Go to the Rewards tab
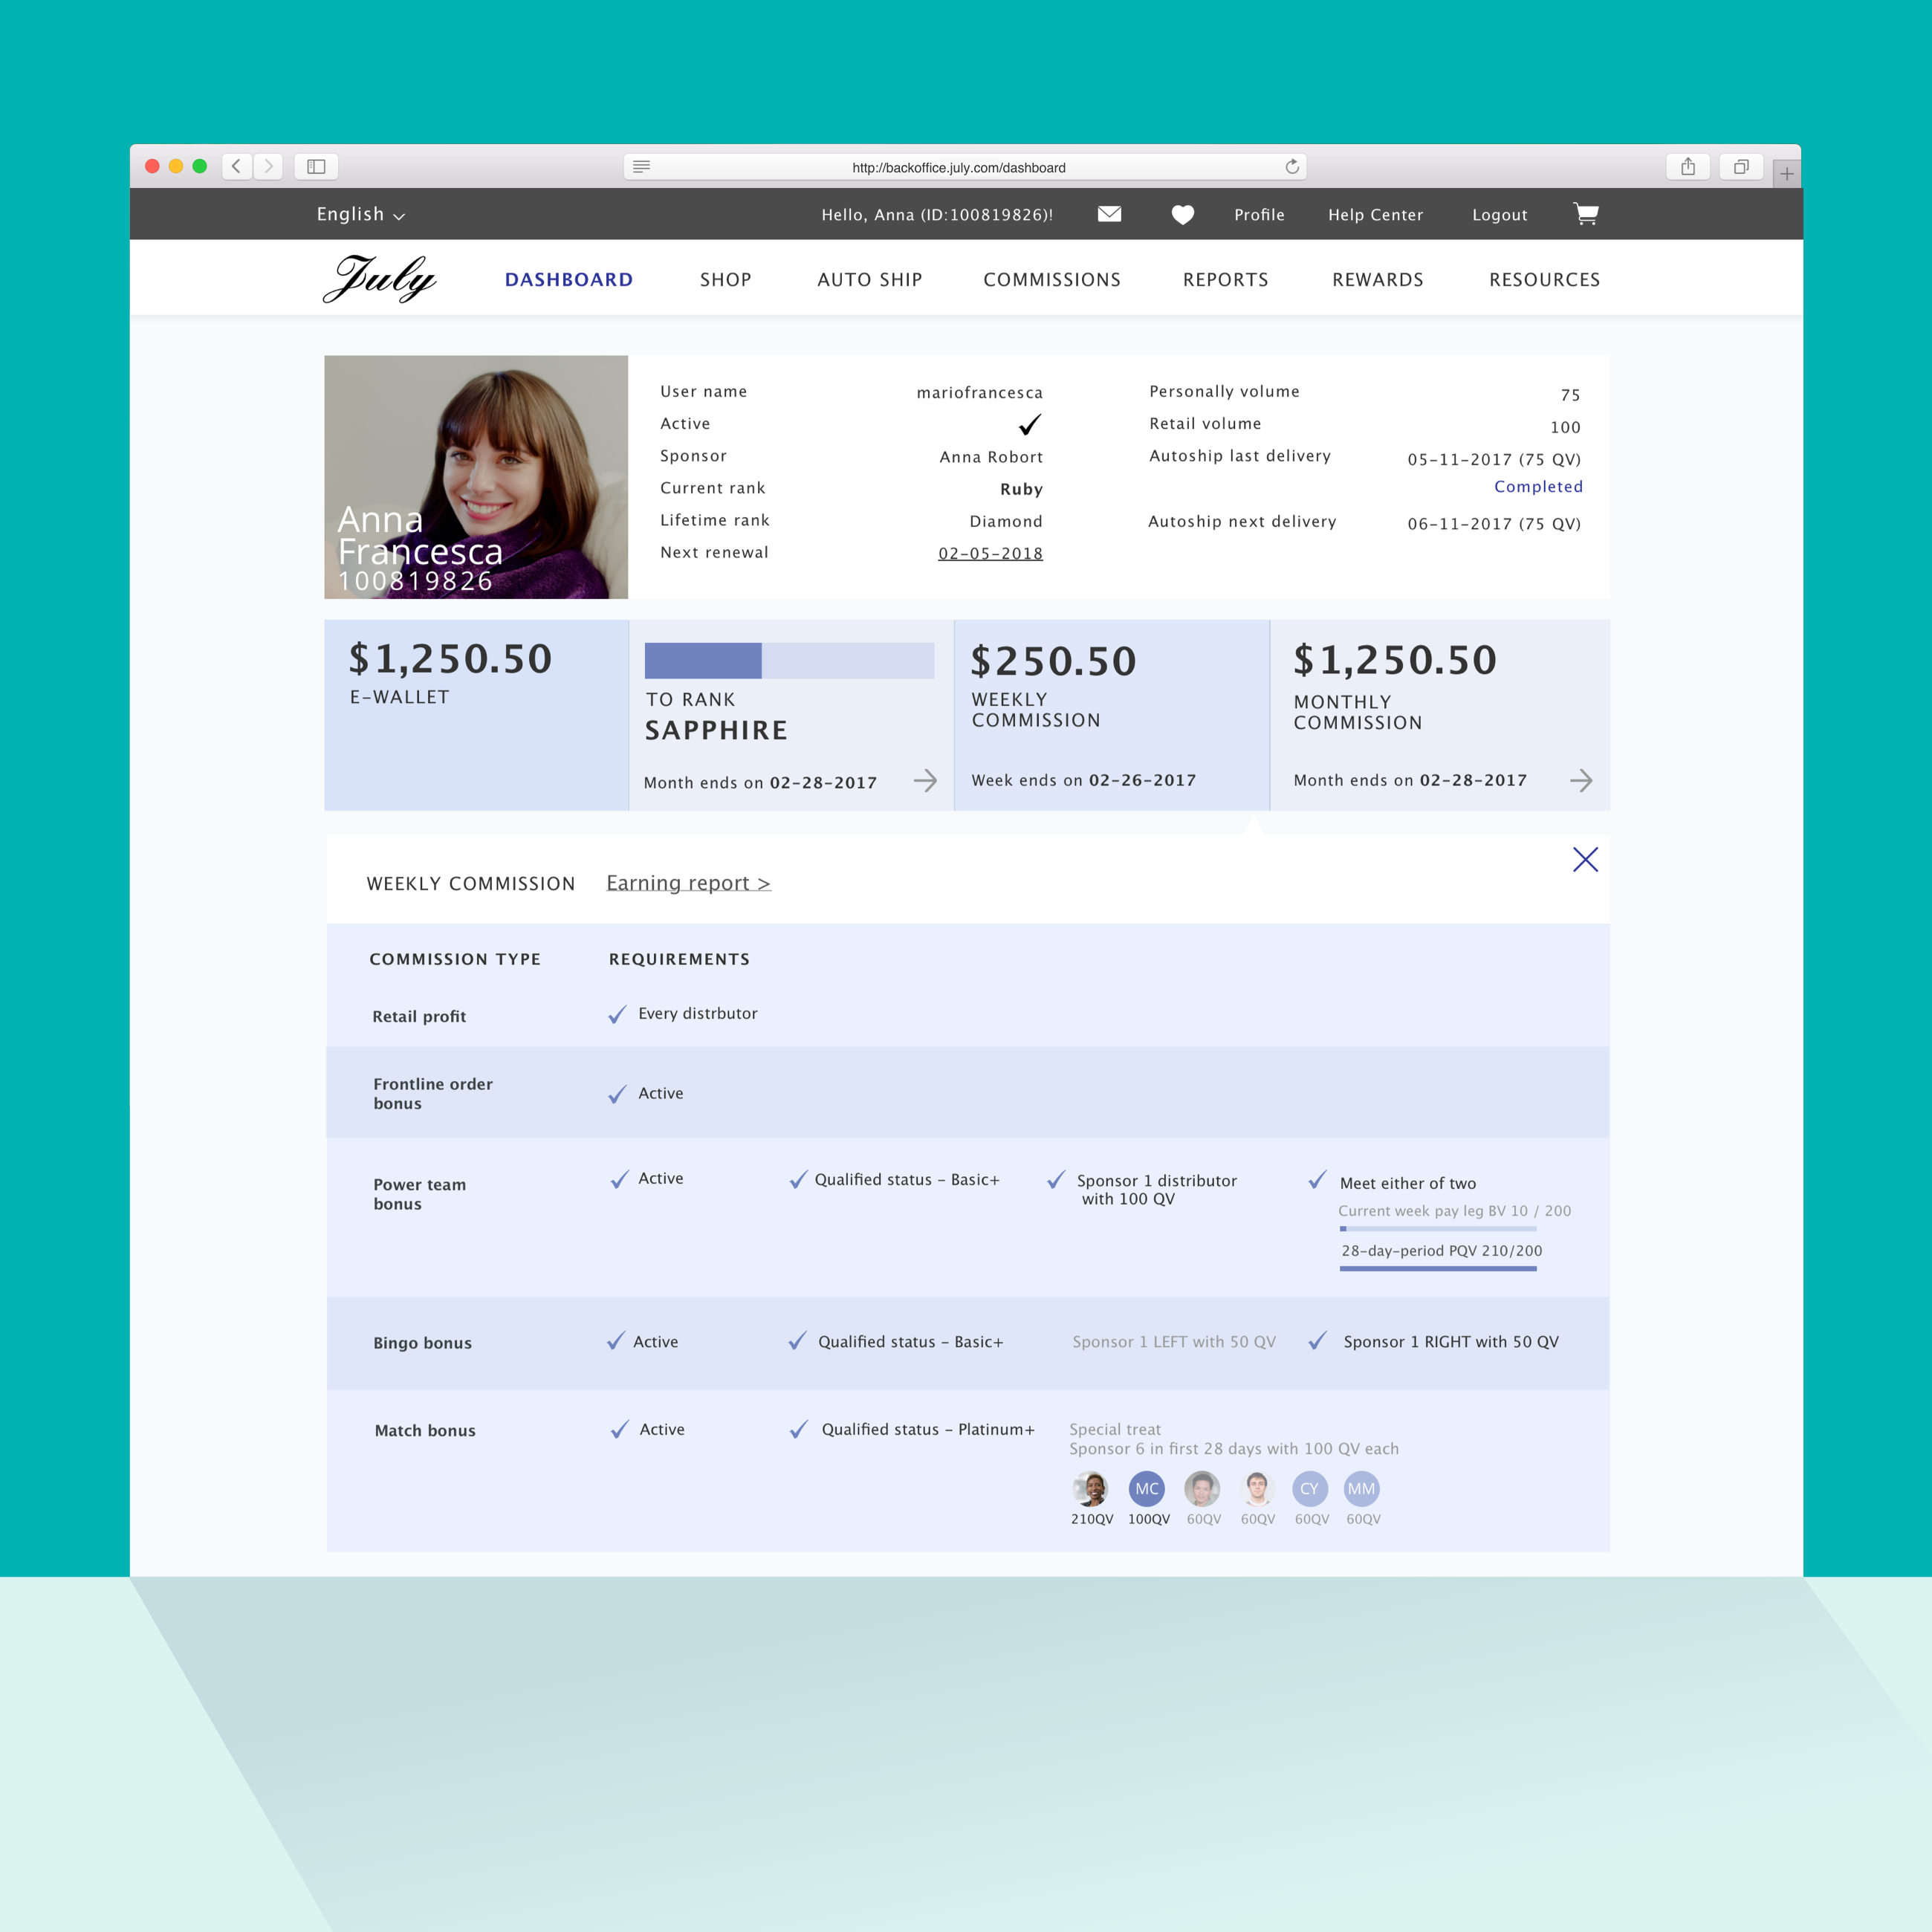Viewport: 1932px width, 1932px height. pos(1378,280)
